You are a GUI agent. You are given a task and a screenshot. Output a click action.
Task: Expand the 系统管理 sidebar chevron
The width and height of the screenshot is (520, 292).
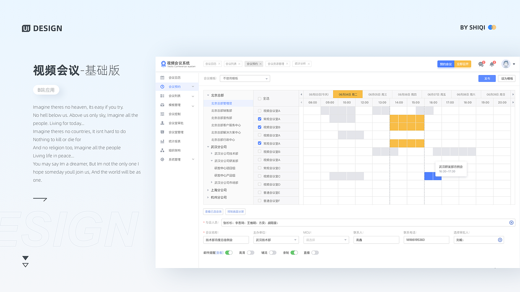click(193, 159)
